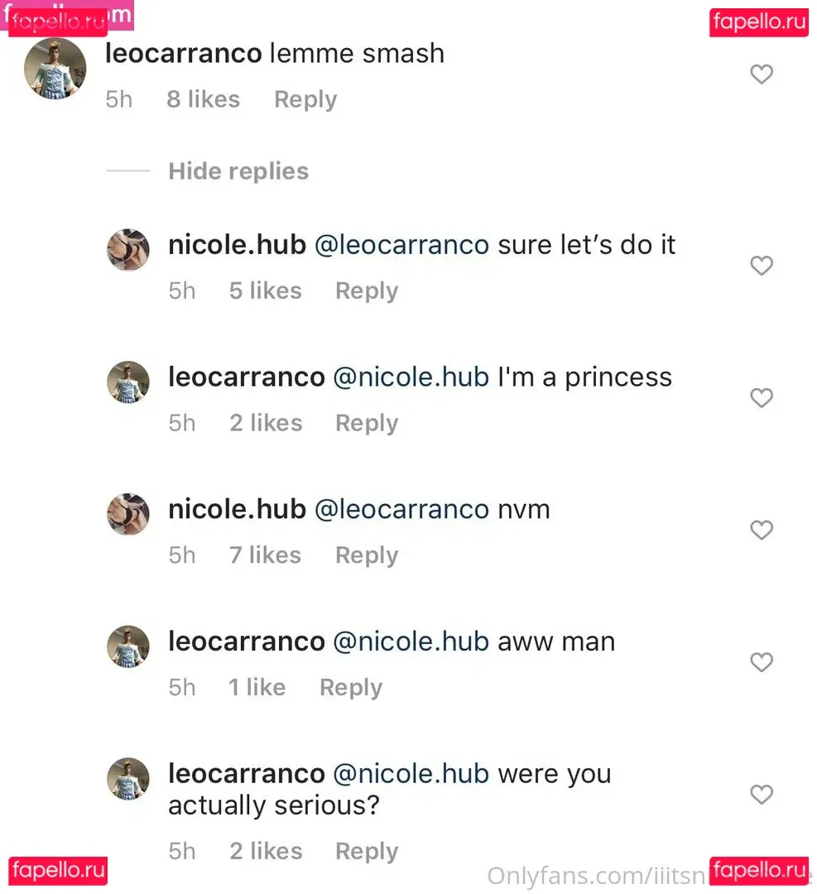Like the 'nvm' reply heart icon
Viewport: 817px width, 894px height.
pos(761,530)
